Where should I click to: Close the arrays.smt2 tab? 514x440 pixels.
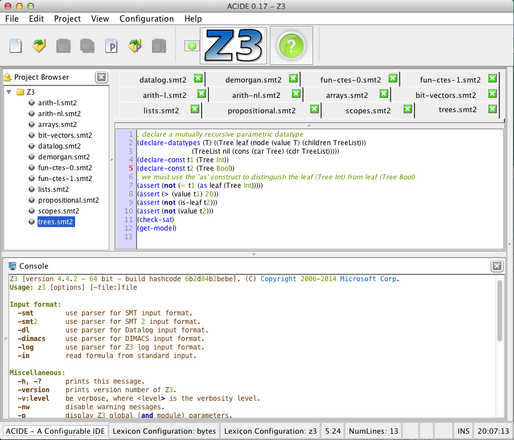tap(384, 94)
